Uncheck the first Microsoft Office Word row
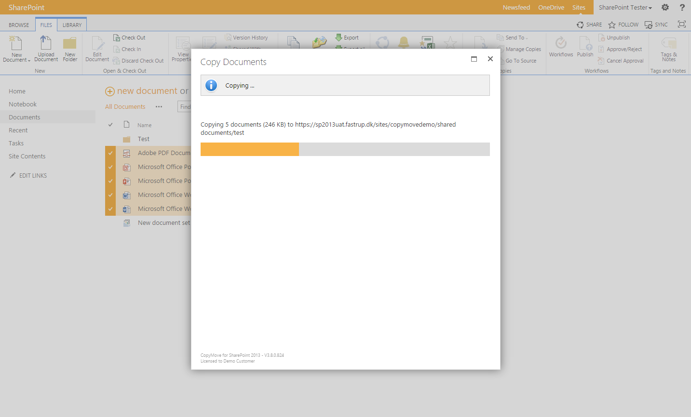The height and width of the screenshot is (417, 691). pos(110,195)
